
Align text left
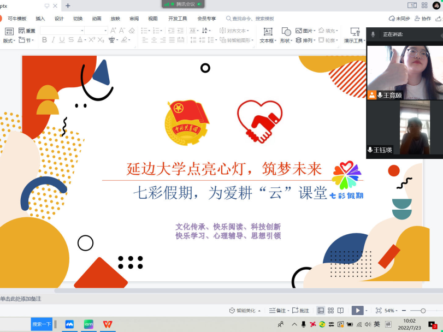point(145,40)
